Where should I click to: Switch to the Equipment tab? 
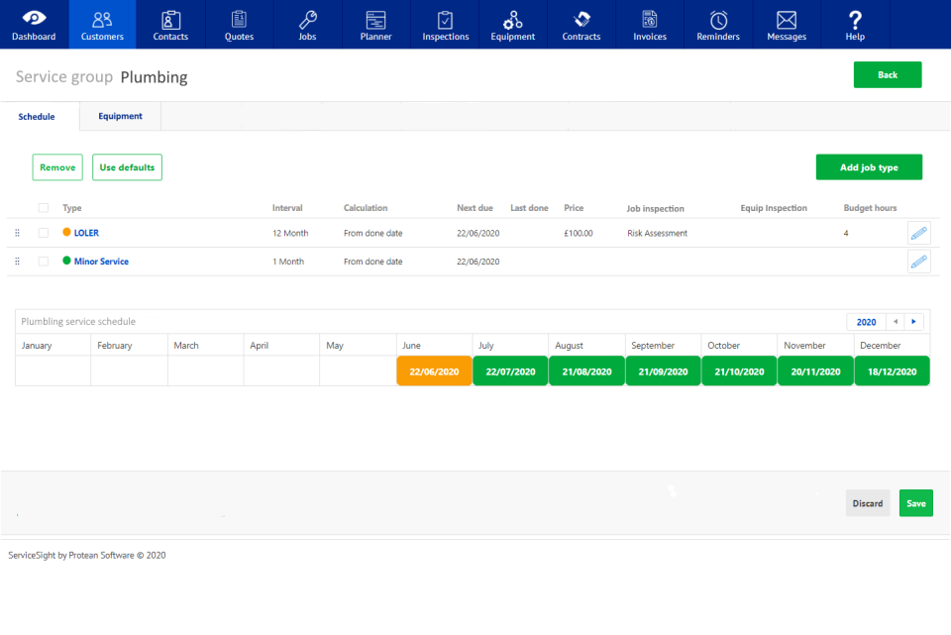[x=120, y=116]
